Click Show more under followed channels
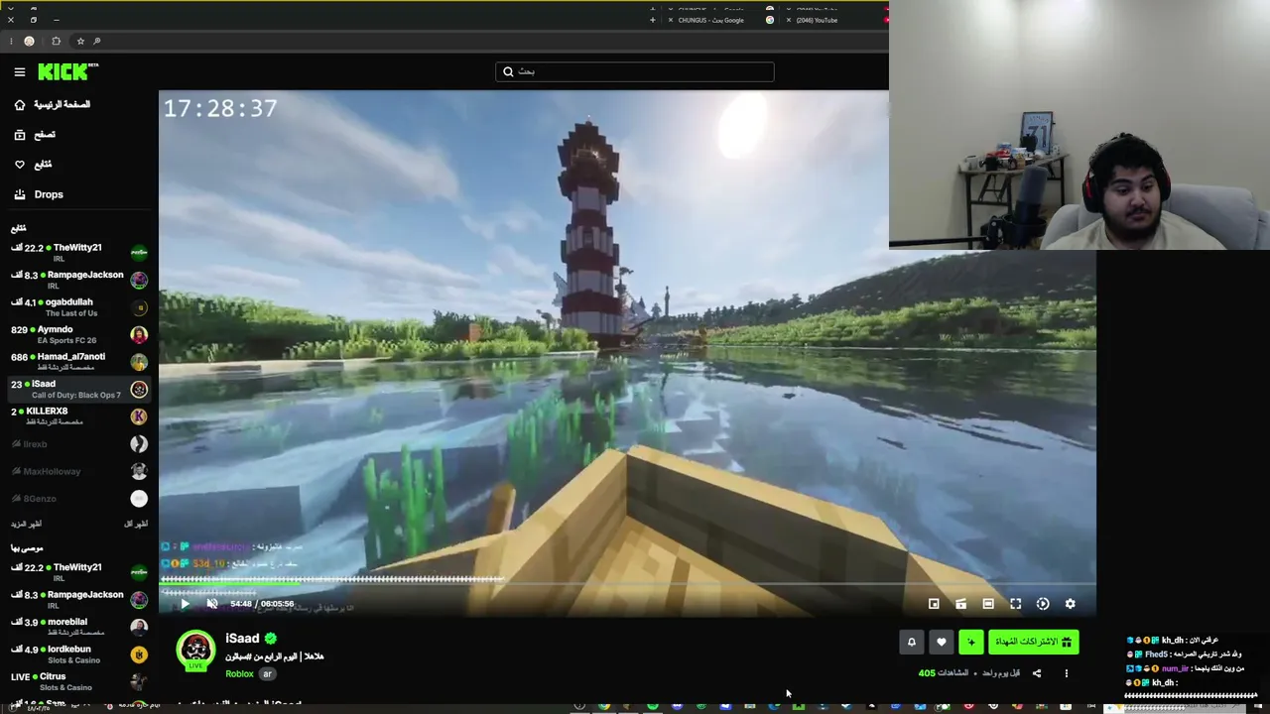This screenshot has width=1270, height=714. pyautogui.click(x=26, y=524)
